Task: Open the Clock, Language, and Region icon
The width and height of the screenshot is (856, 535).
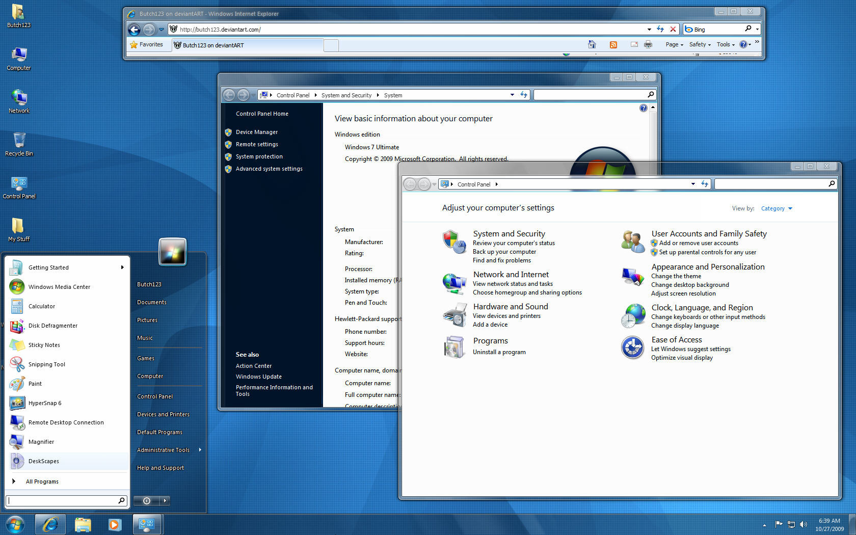Action: pos(633,316)
